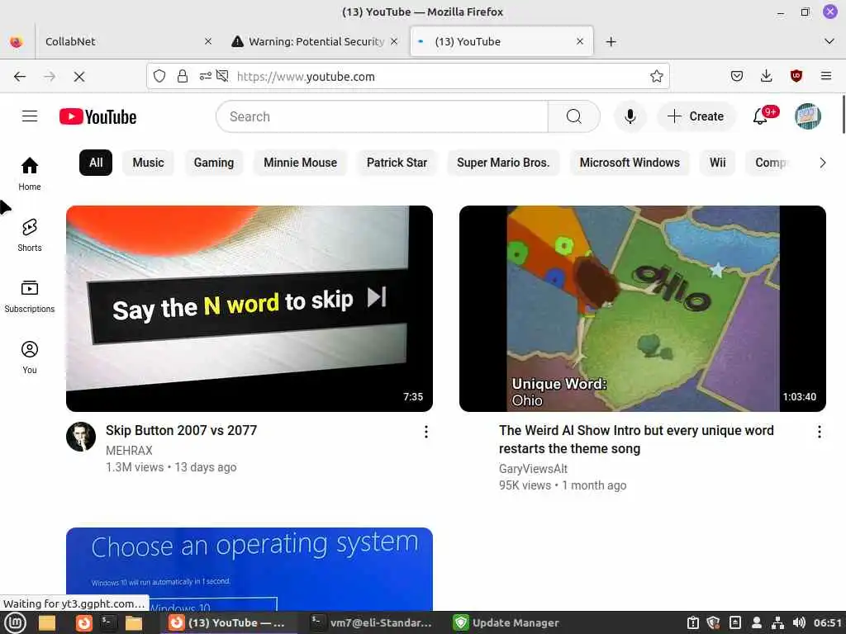
Task: Open a new tab with plus button
Action: coord(611,41)
